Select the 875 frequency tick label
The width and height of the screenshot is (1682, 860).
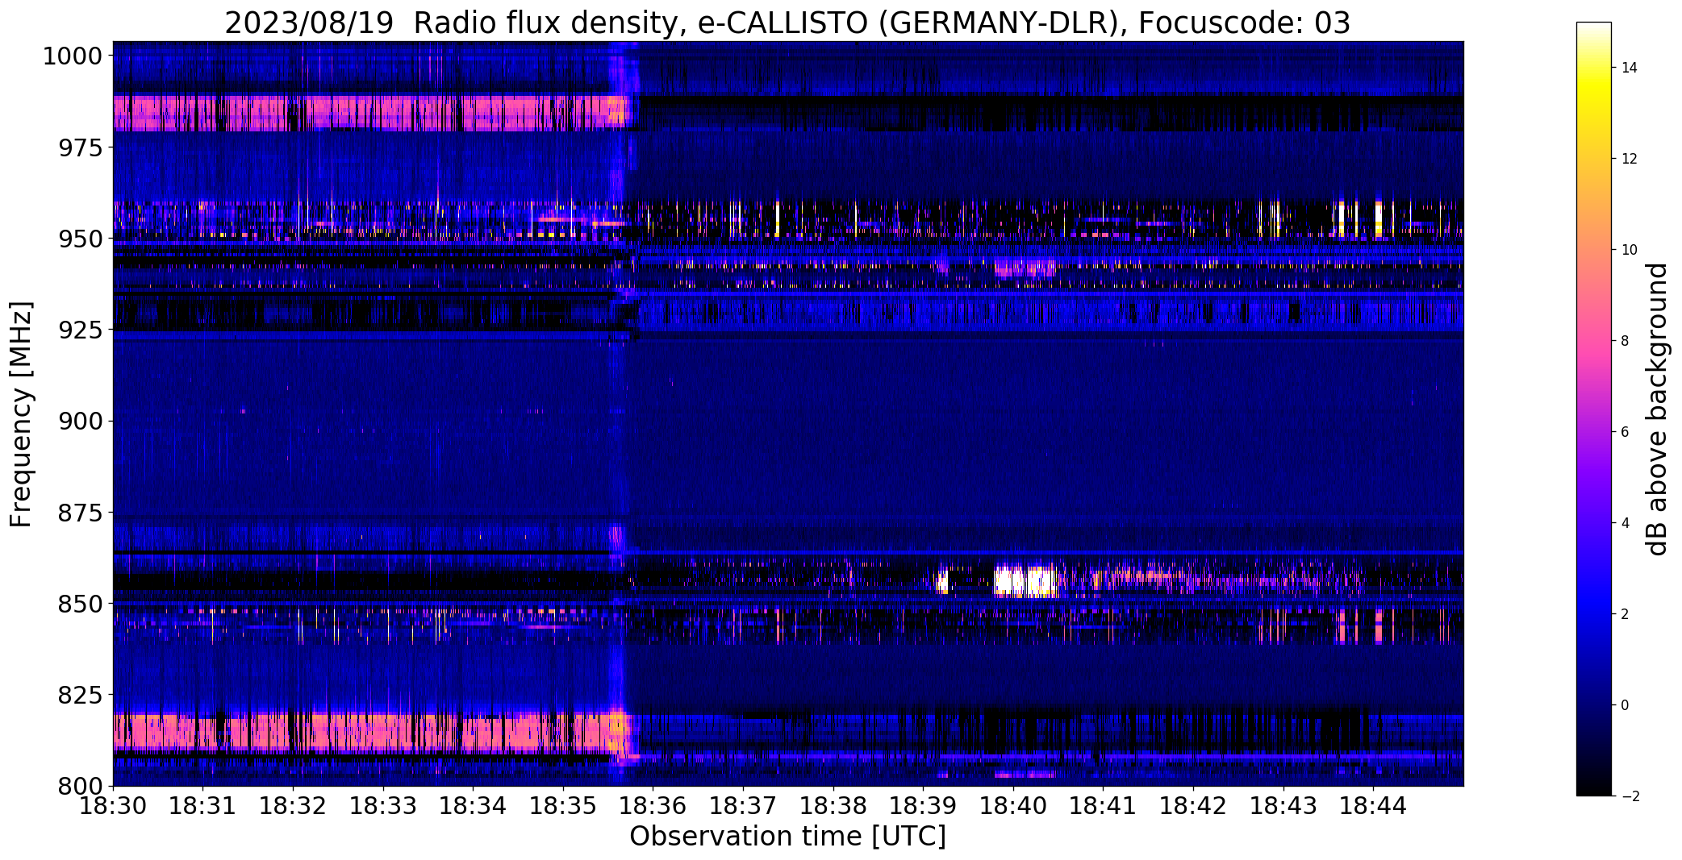point(80,513)
